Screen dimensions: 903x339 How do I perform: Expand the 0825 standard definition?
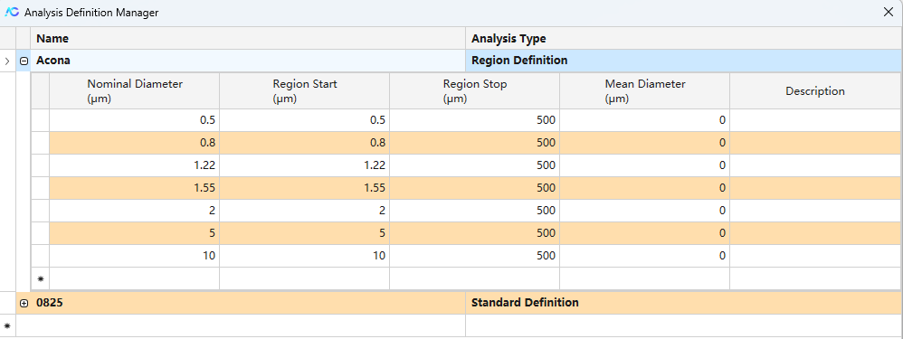coord(24,304)
